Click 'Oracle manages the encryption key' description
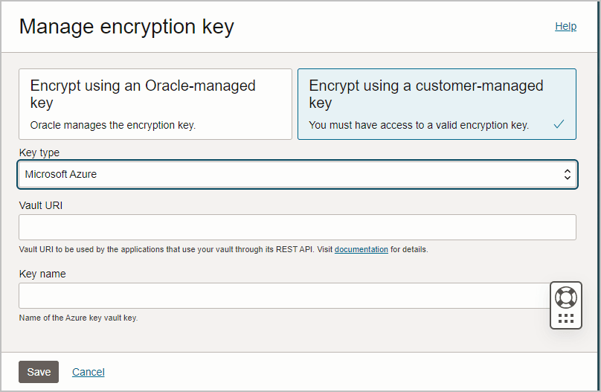The height and width of the screenshot is (392, 601). [x=112, y=125]
